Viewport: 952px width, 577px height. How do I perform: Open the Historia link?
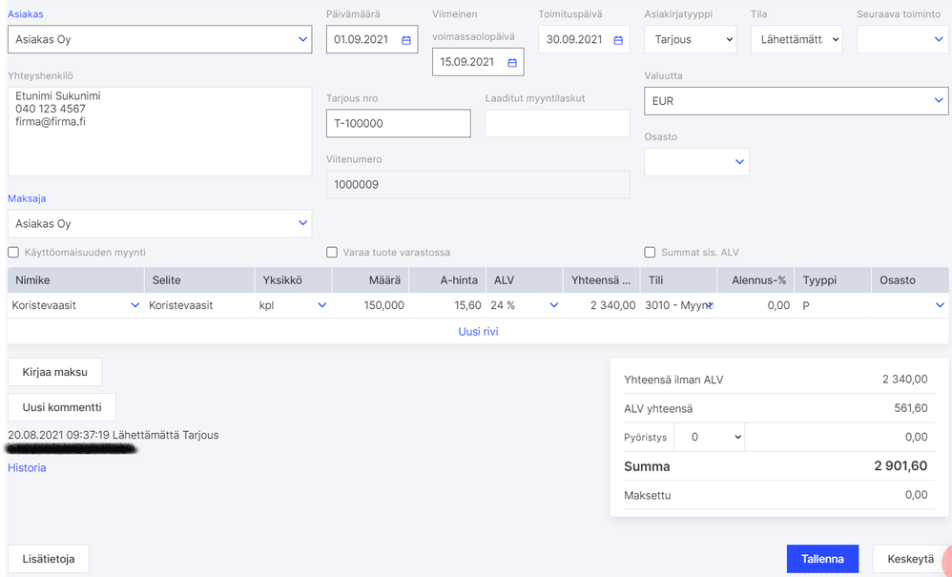(x=27, y=468)
